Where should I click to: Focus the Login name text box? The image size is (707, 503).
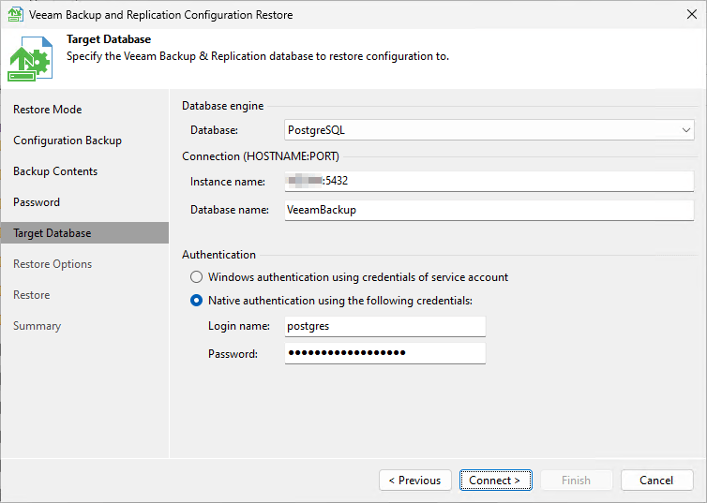[x=384, y=326]
